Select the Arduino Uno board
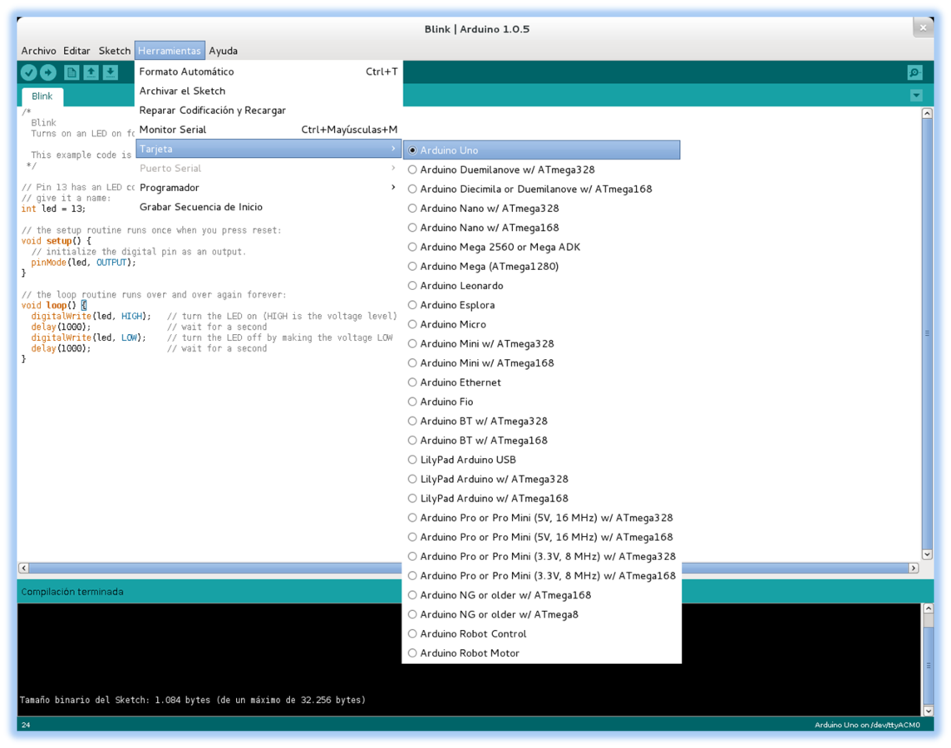This screenshot has height=748, width=951. [542, 150]
